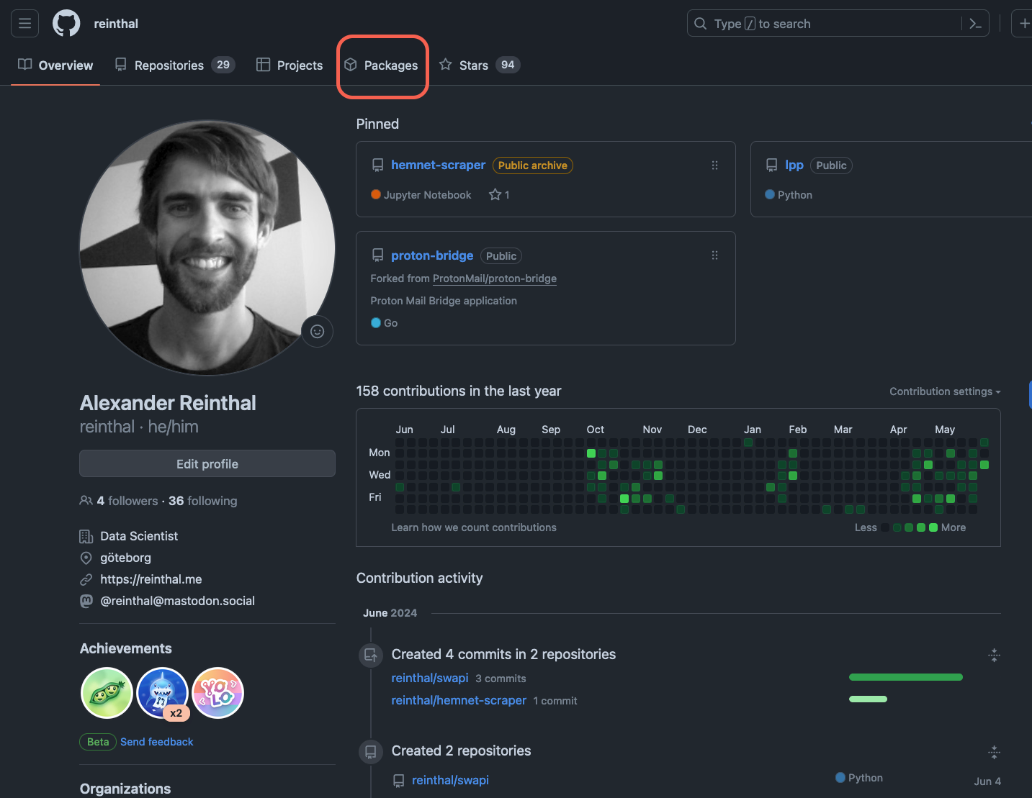1032x798 pixels.
Task: Click star count icon on hemnet-scraper
Action: pyautogui.click(x=495, y=194)
